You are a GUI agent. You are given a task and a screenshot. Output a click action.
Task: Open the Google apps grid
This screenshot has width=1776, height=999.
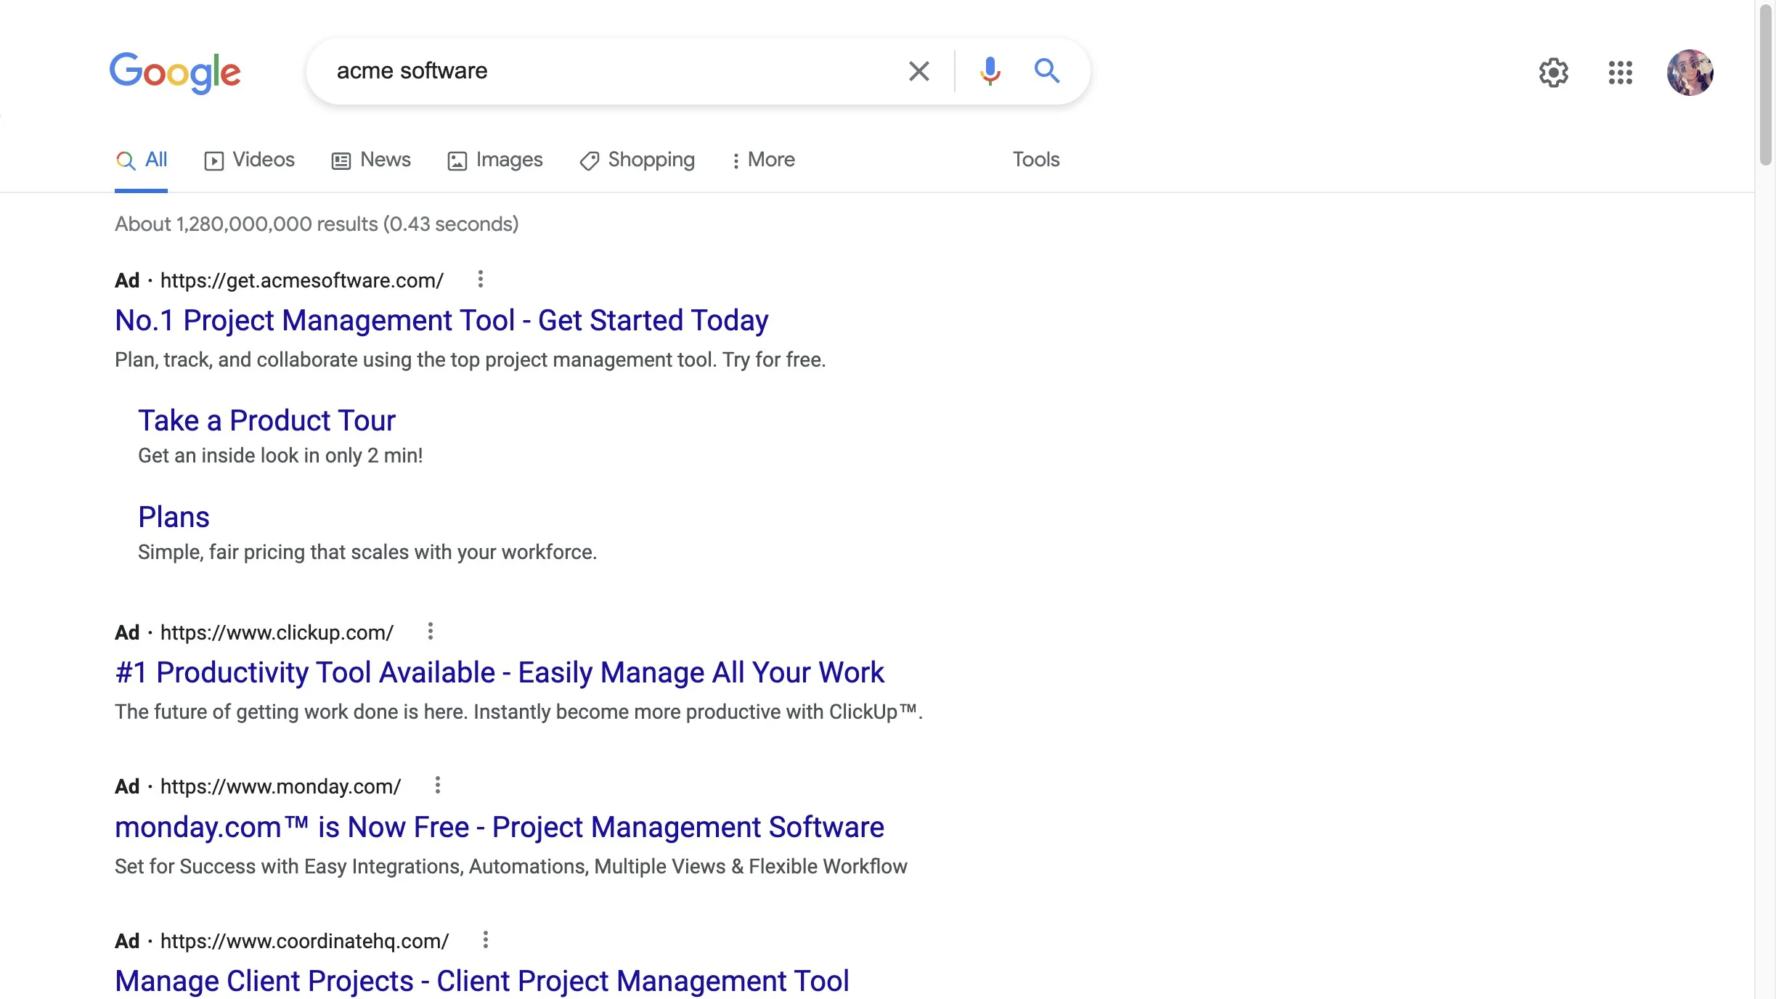point(1621,73)
